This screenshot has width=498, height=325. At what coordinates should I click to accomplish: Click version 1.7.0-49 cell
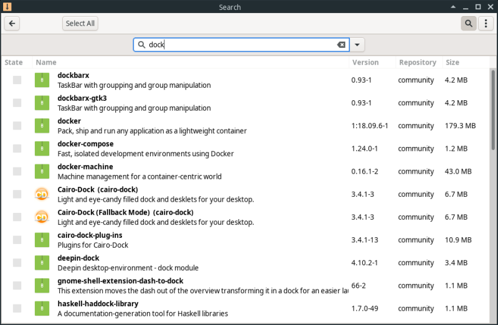click(365, 308)
